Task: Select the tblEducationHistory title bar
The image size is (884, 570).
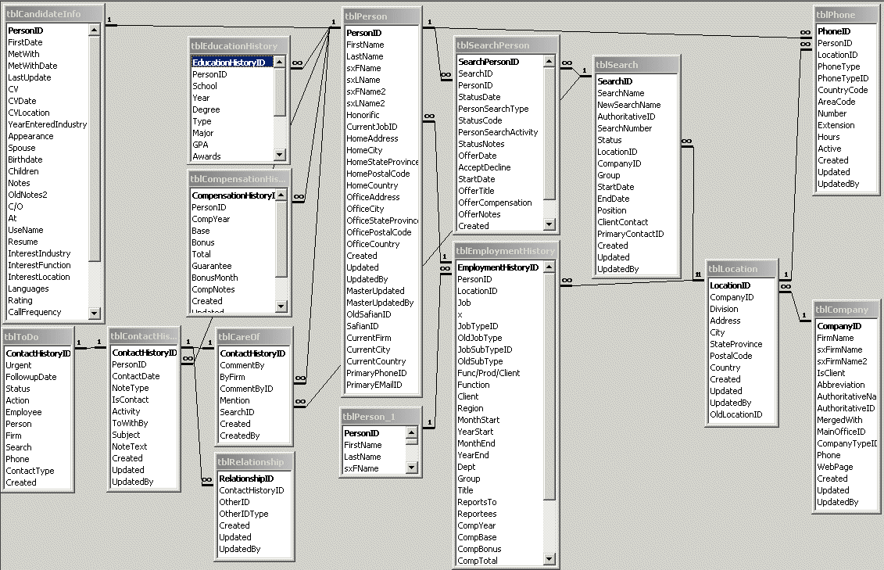Action: coord(239,45)
